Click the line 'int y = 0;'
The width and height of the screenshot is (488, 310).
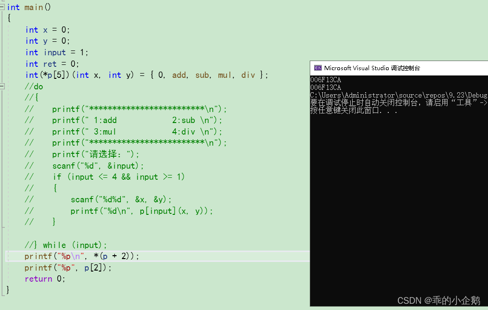tap(48, 41)
